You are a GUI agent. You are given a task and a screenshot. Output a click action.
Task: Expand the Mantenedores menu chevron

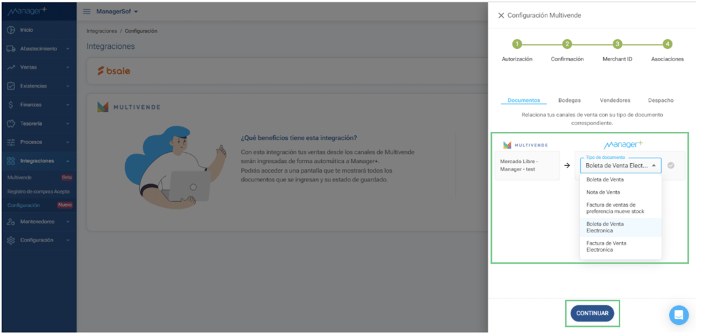[67, 222]
